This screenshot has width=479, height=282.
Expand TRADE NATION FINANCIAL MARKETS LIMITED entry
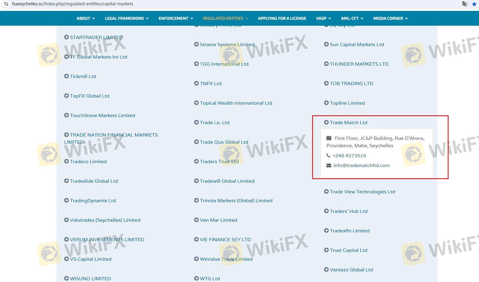(111, 138)
